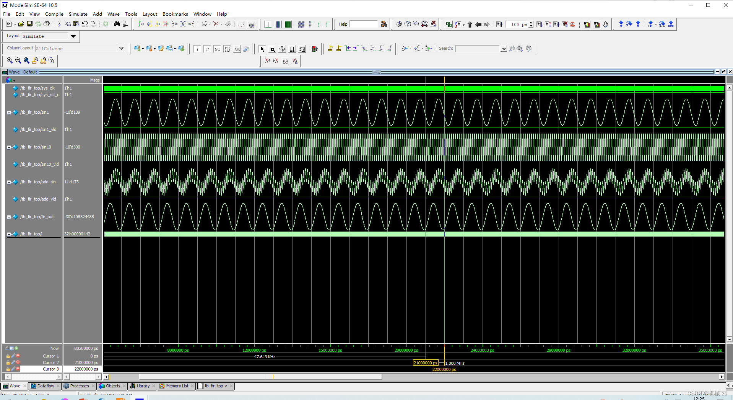Click the Save diskette icon
Image resolution: width=733 pixels, height=400 pixels.
tap(30, 24)
